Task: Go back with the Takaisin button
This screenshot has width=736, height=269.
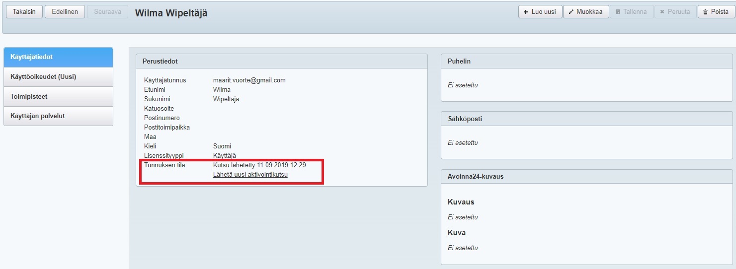Action: [x=24, y=12]
